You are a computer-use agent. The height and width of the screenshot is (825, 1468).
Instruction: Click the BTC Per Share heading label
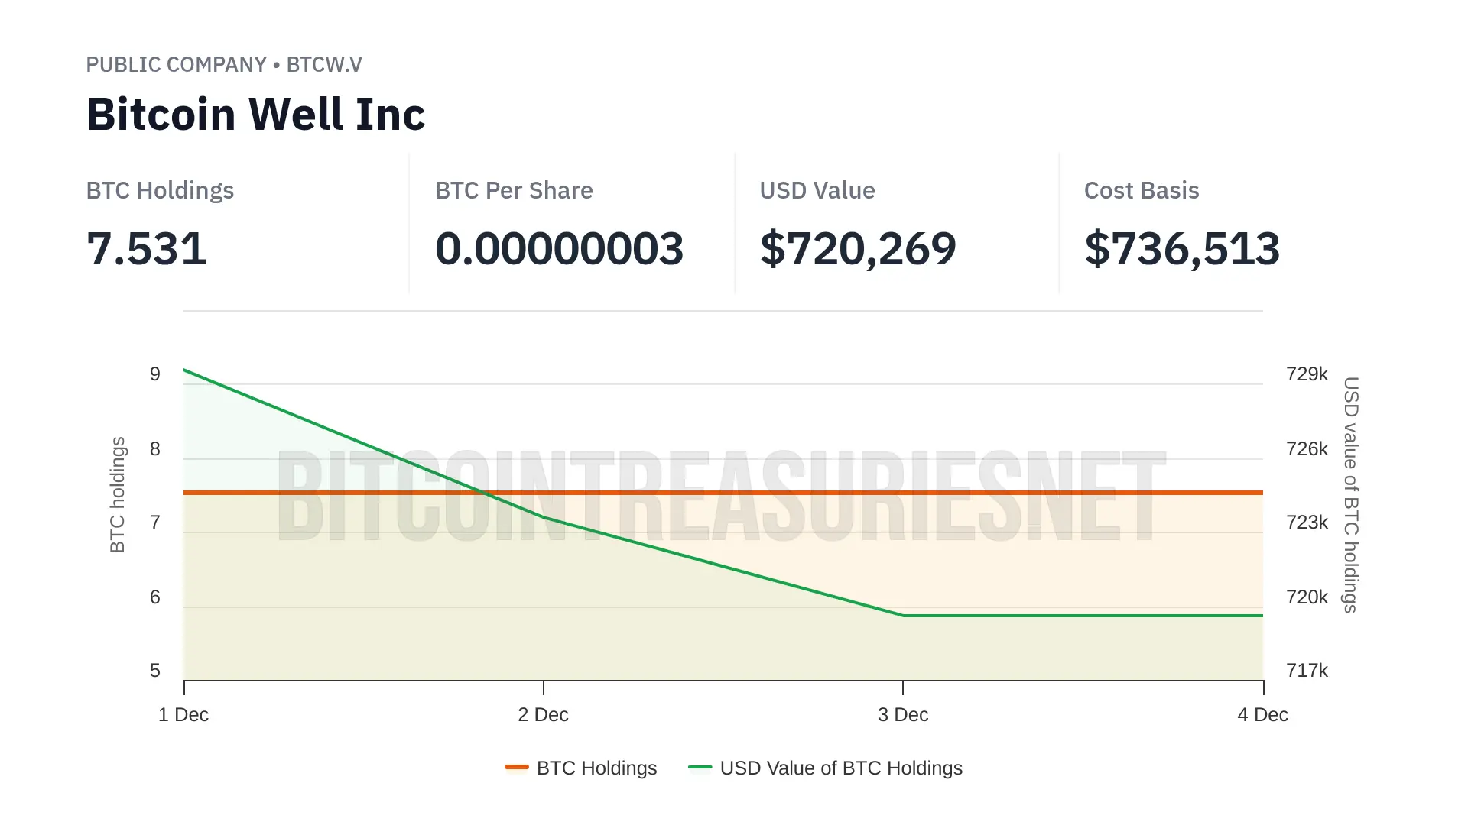(x=514, y=191)
